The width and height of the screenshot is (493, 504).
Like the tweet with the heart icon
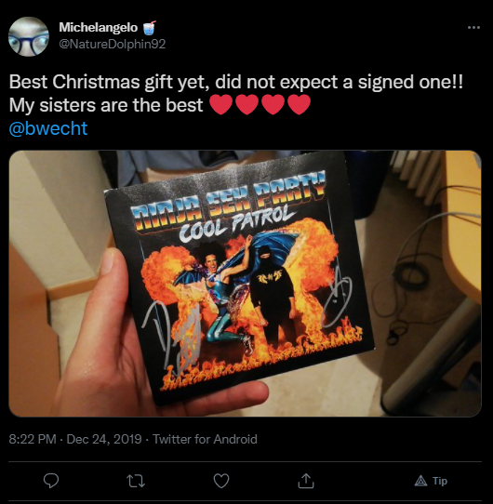221,481
